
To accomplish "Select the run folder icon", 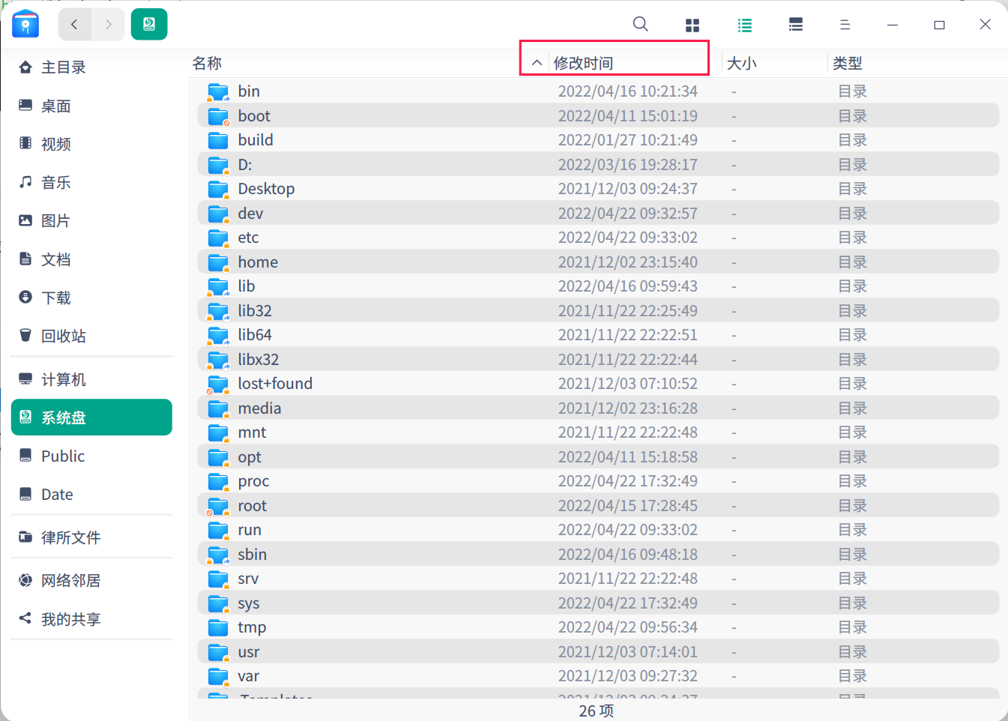I will click(x=218, y=530).
